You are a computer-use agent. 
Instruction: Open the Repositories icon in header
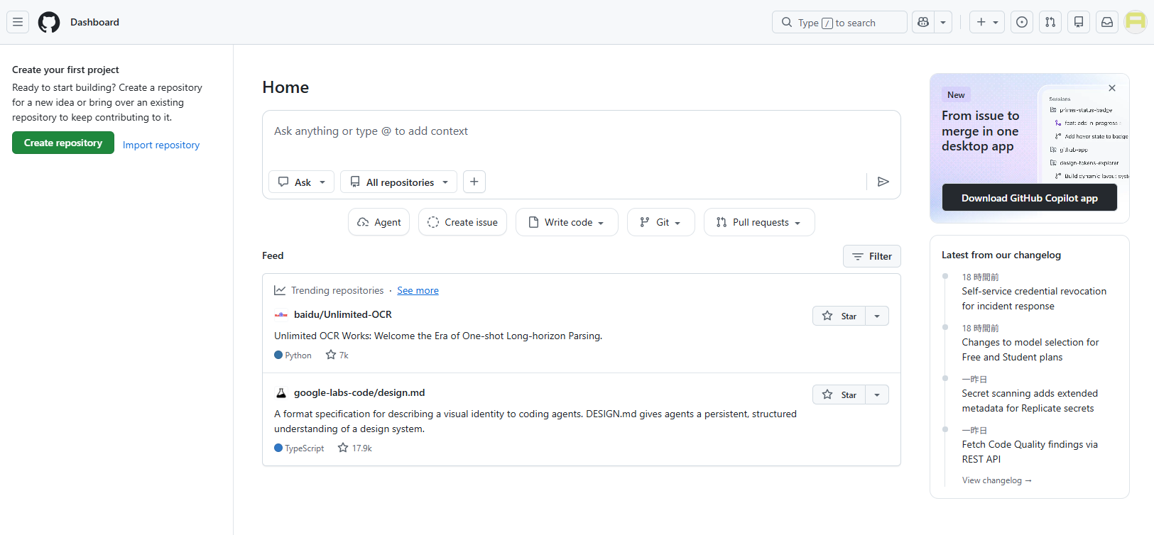tap(1079, 22)
